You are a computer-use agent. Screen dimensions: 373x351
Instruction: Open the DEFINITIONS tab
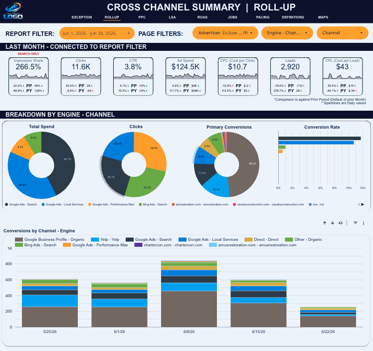[293, 17]
